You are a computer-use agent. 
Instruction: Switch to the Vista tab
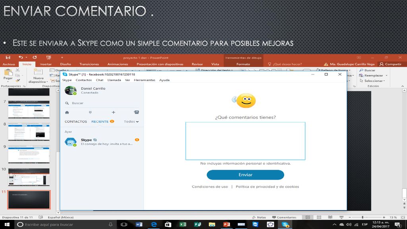[215, 64]
